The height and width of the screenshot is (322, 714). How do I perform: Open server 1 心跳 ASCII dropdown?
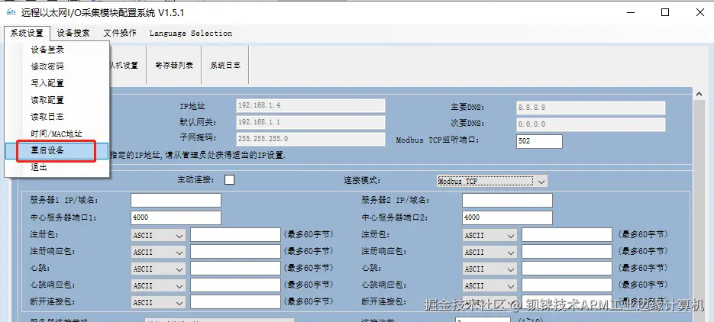click(x=158, y=269)
